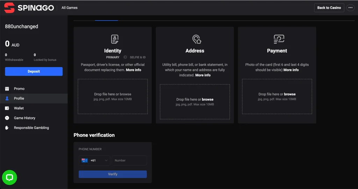Click the username 880unchanged
Screen dimensions: 358x189
21,27
